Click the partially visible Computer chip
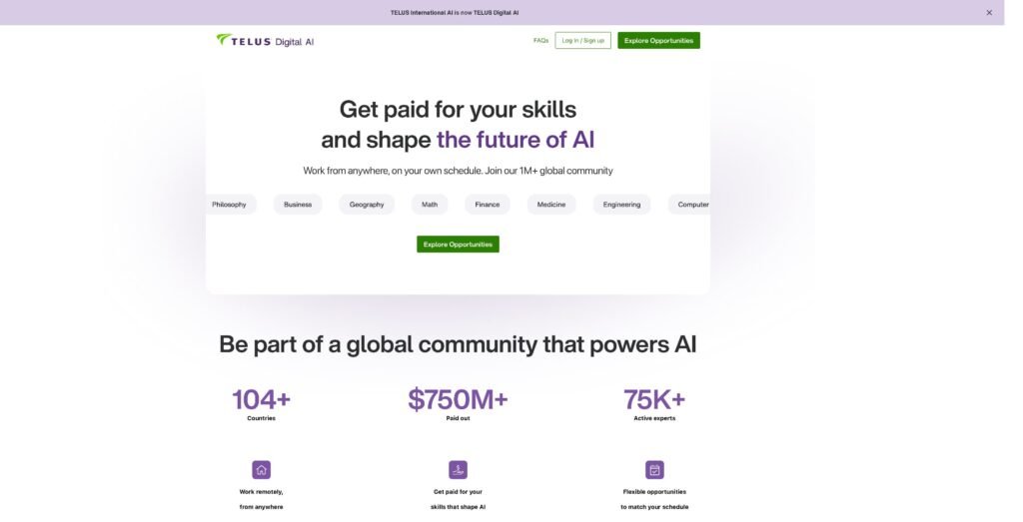Image resolution: width=1023 pixels, height=522 pixels. pos(691,205)
